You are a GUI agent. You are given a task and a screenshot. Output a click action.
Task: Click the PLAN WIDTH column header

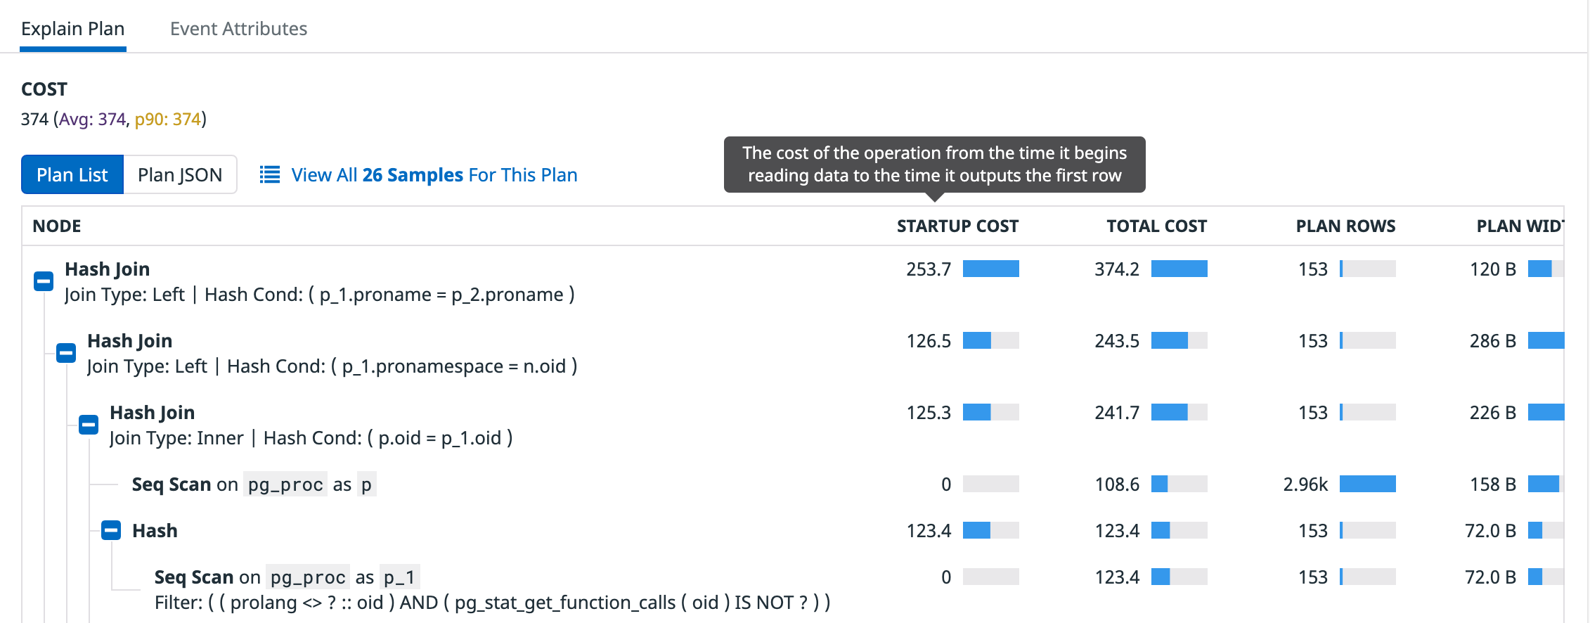(1520, 226)
